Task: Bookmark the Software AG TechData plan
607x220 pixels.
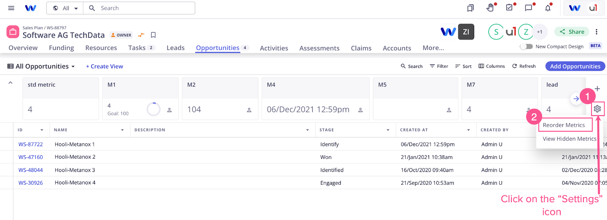Action: (153, 35)
